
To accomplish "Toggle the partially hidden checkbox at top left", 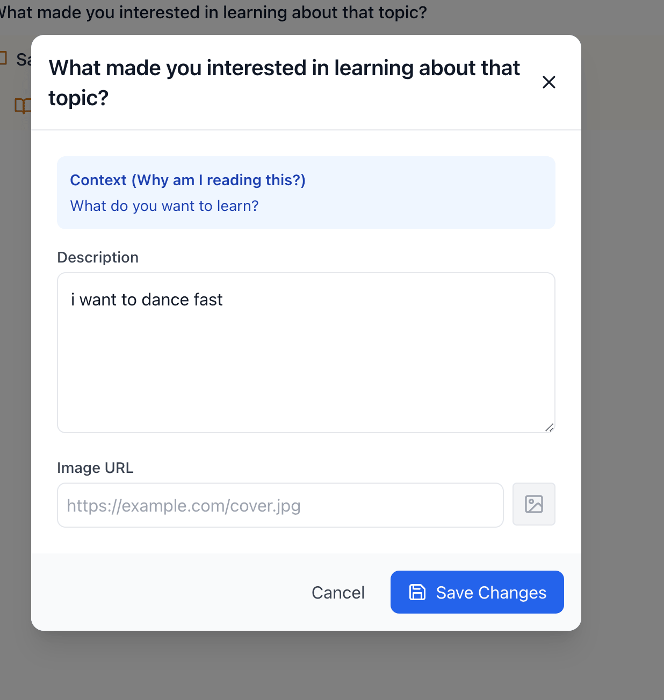I will point(3,58).
